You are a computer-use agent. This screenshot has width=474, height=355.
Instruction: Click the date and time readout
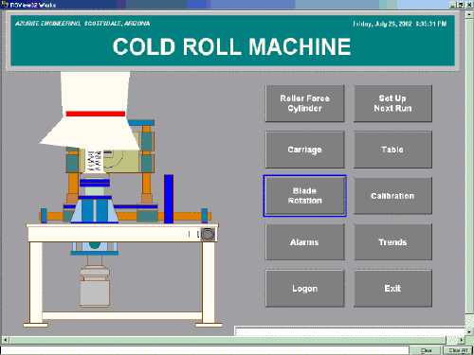[399, 24]
